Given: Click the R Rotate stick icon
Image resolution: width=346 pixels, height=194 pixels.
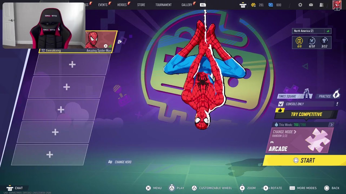Looking at the screenshot, I should (265, 188).
